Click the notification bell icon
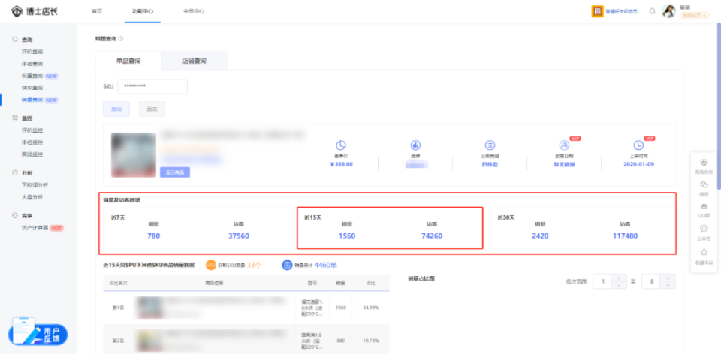721x354 pixels. (x=652, y=11)
